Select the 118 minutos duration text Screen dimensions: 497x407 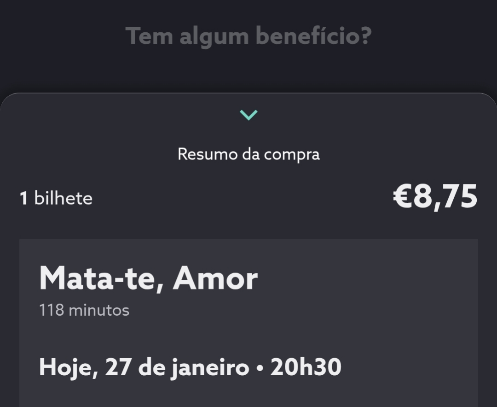tap(83, 310)
